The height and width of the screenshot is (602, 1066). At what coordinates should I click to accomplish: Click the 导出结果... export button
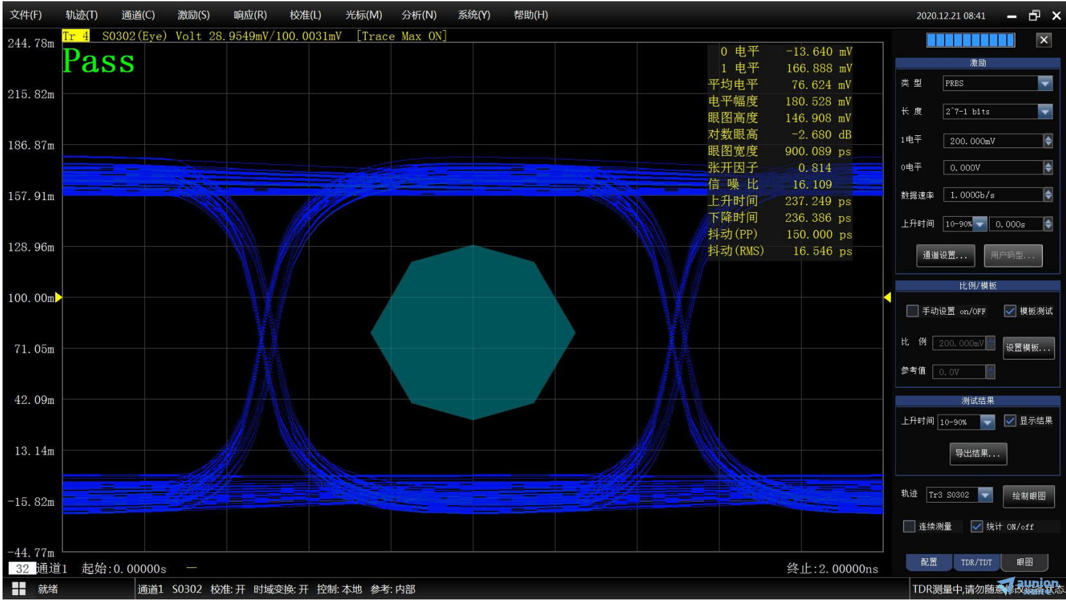pyautogui.click(x=978, y=453)
